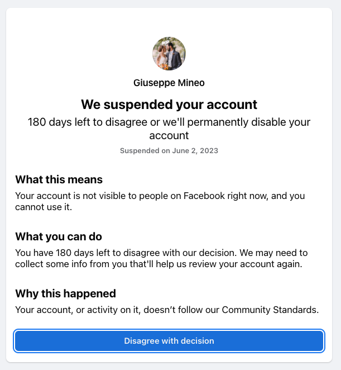This screenshot has width=341, height=370.
Task: Select the 'What you can do' heading
Action: [59, 236]
